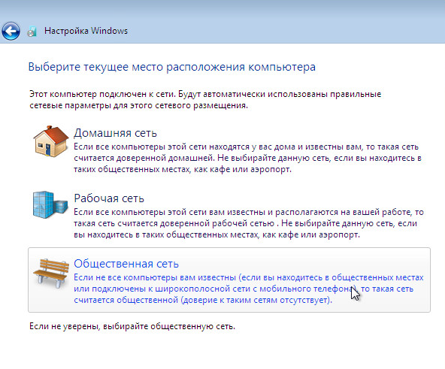Click the hint 'Если не уверены, выбирайте общественную сеть'
The image size is (445, 369).
[132, 326]
